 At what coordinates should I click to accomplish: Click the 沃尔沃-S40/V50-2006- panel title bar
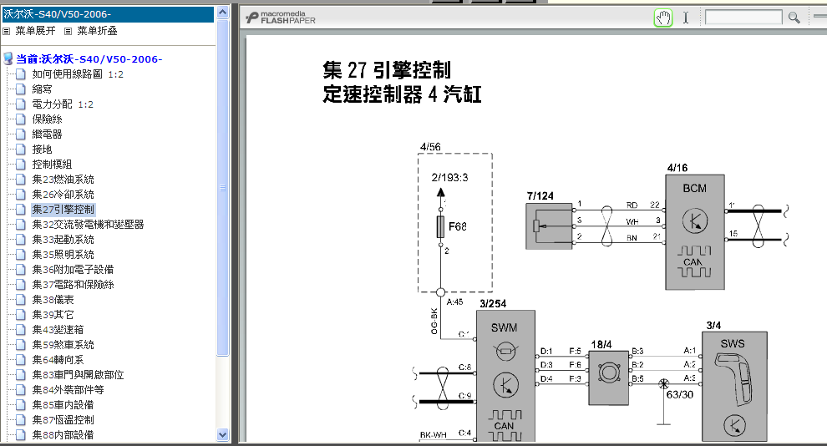click(108, 14)
